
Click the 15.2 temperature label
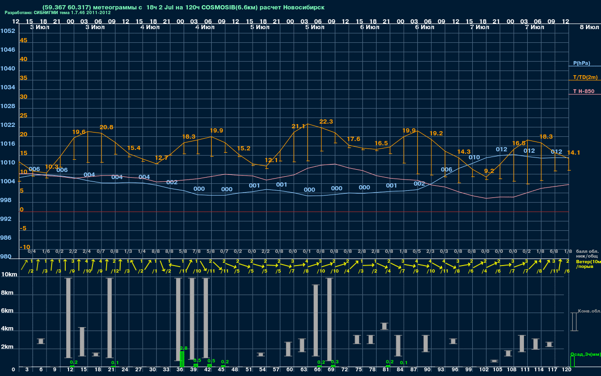[x=244, y=149]
